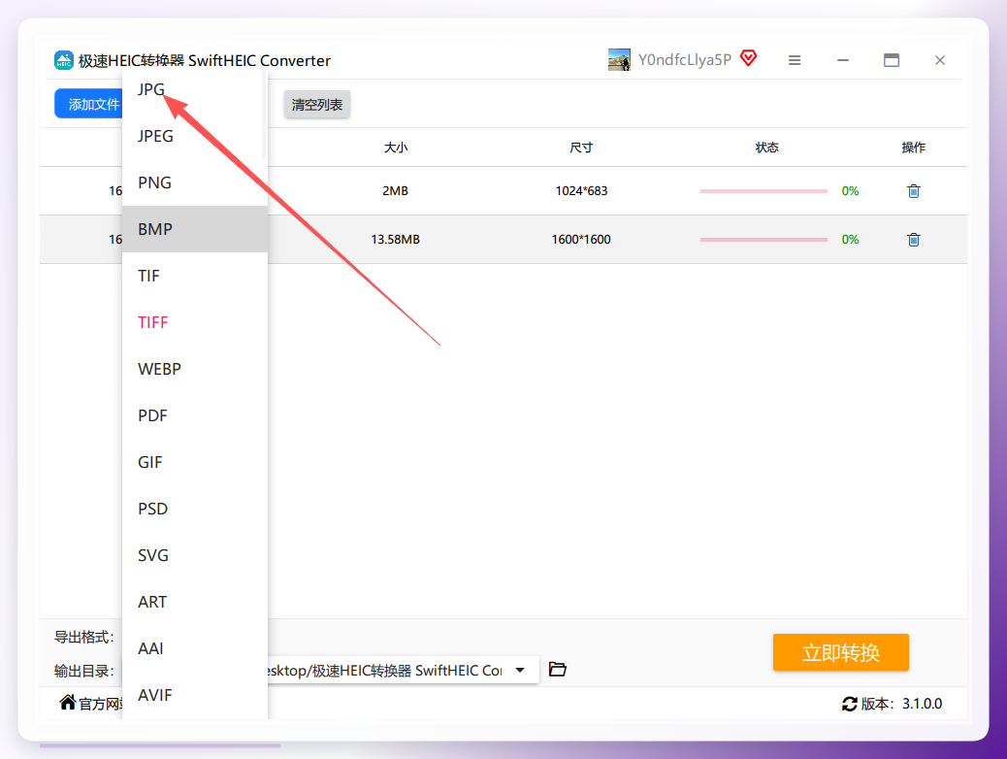1007x759 pixels.
Task: Click the progress bar of 13.58MB file
Action: pos(763,240)
